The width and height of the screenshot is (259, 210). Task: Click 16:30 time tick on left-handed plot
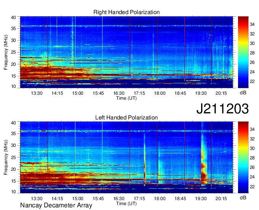[119, 199]
